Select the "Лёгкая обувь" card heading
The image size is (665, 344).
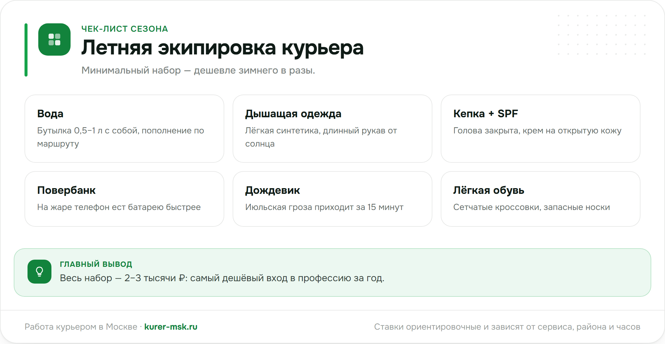point(489,190)
